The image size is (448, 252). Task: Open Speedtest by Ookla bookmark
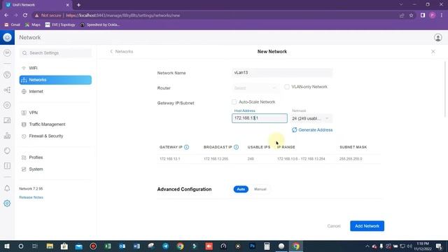pos(99,25)
